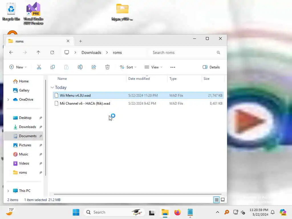Screen dimensions: 292x219
Task: Click the Paste clipboard icon
Action: click(66, 67)
